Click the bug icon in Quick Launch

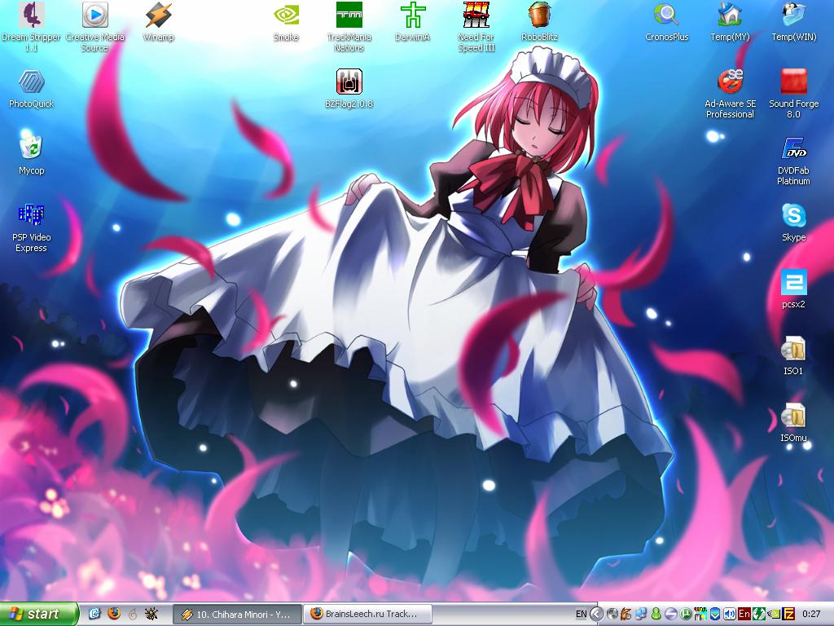151,614
